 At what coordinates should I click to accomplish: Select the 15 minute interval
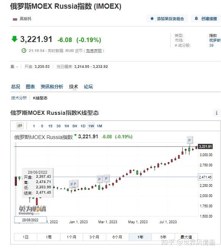click(50, 126)
